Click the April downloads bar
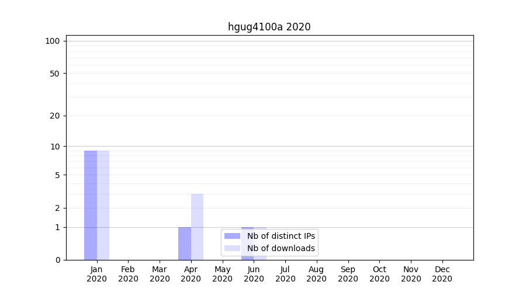The height and width of the screenshot is (292, 526). [x=197, y=227]
